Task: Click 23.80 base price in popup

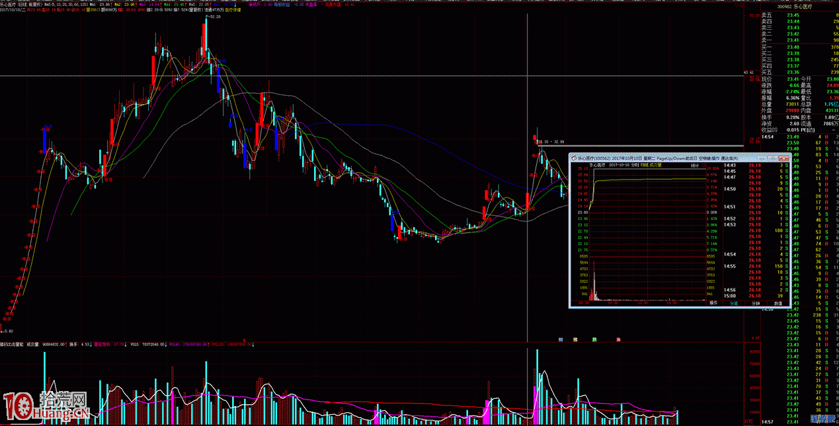Action: 582,212
